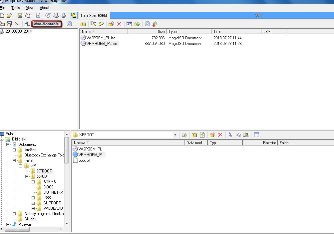Open image properties checkmark icon
Screen dimensions: 334x234
coord(38,15)
